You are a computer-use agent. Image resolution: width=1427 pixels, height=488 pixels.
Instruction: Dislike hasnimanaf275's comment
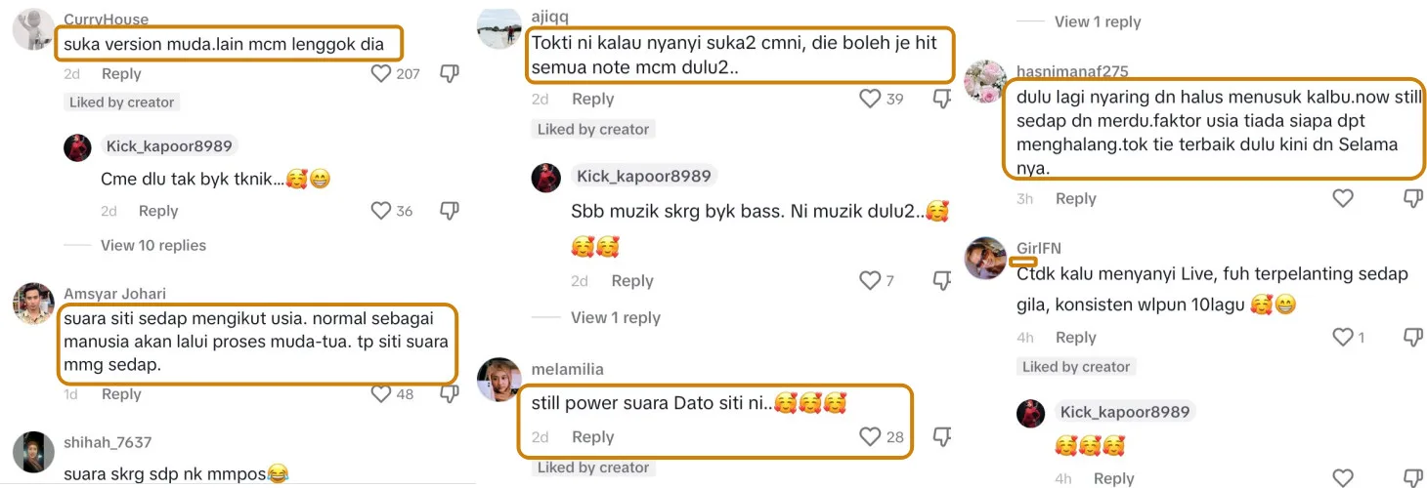click(x=1413, y=199)
